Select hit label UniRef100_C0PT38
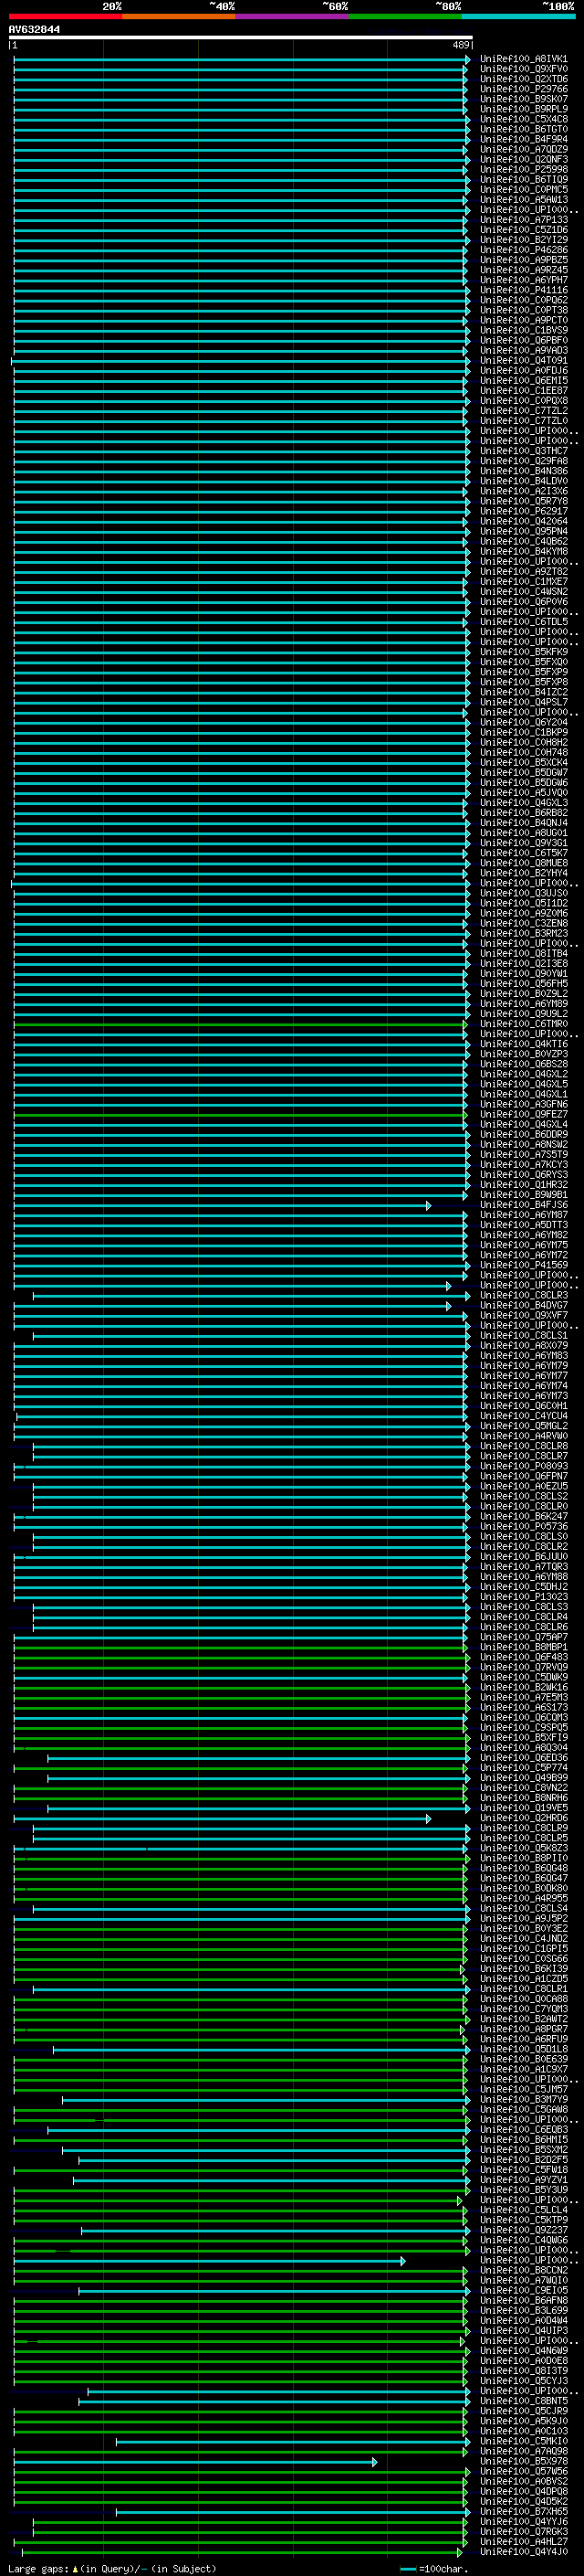584x2576 pixels. pyautogui.click(x=523, y=310)
